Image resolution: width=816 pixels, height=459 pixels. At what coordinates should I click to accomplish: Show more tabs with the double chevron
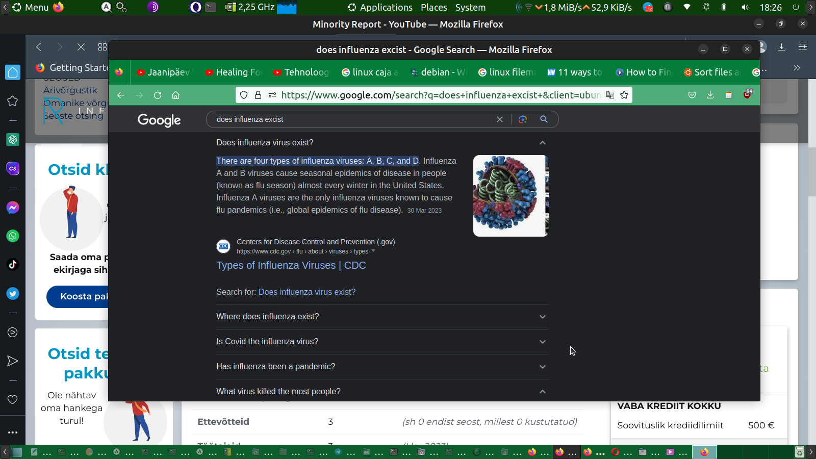(x=797, y=68)
